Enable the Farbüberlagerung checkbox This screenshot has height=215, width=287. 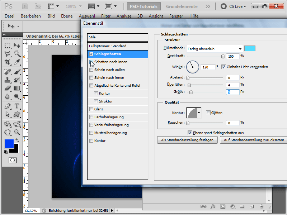(x=91, y=117)
